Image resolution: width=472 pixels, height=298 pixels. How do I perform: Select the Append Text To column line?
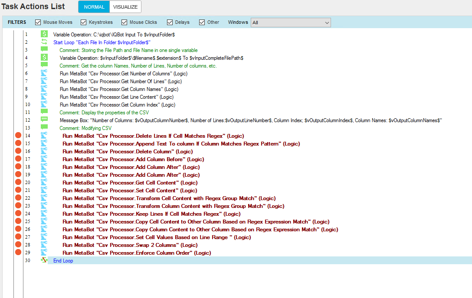[x=181, y=144]
